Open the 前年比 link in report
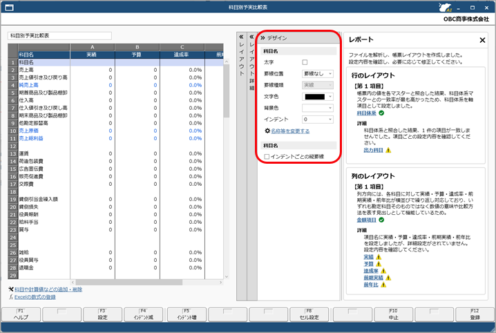The width and height of the screenshot is (496, 333). [371, 285]
